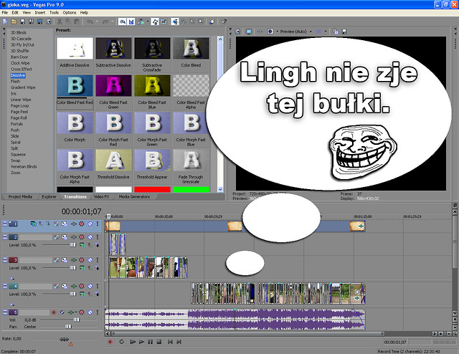Open Track Motion on track 2

[64, 237]
